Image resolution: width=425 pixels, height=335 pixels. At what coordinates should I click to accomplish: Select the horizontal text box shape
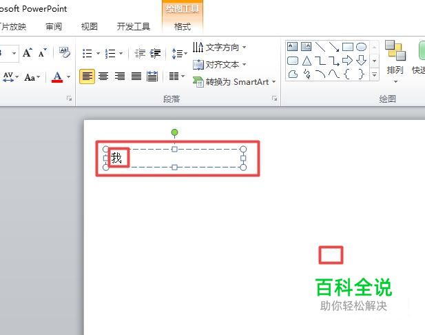click(292, 47)
